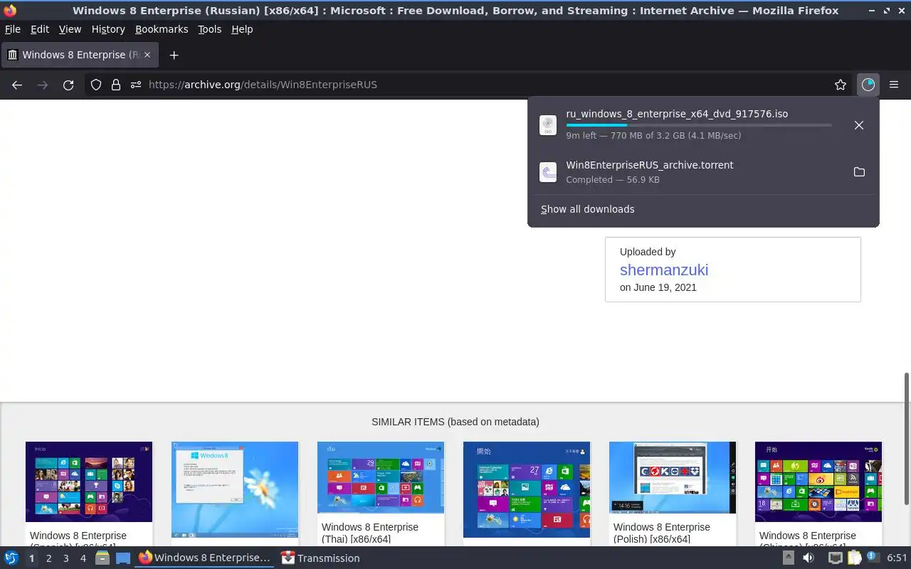This screenshot has height=569, width=911.
Task: Switch to workspace 1
Action: pos(31,558)
